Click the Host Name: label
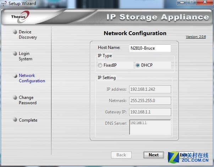This screenshot has width=214, height=167. pyautogui.click(x=109, y=48)
